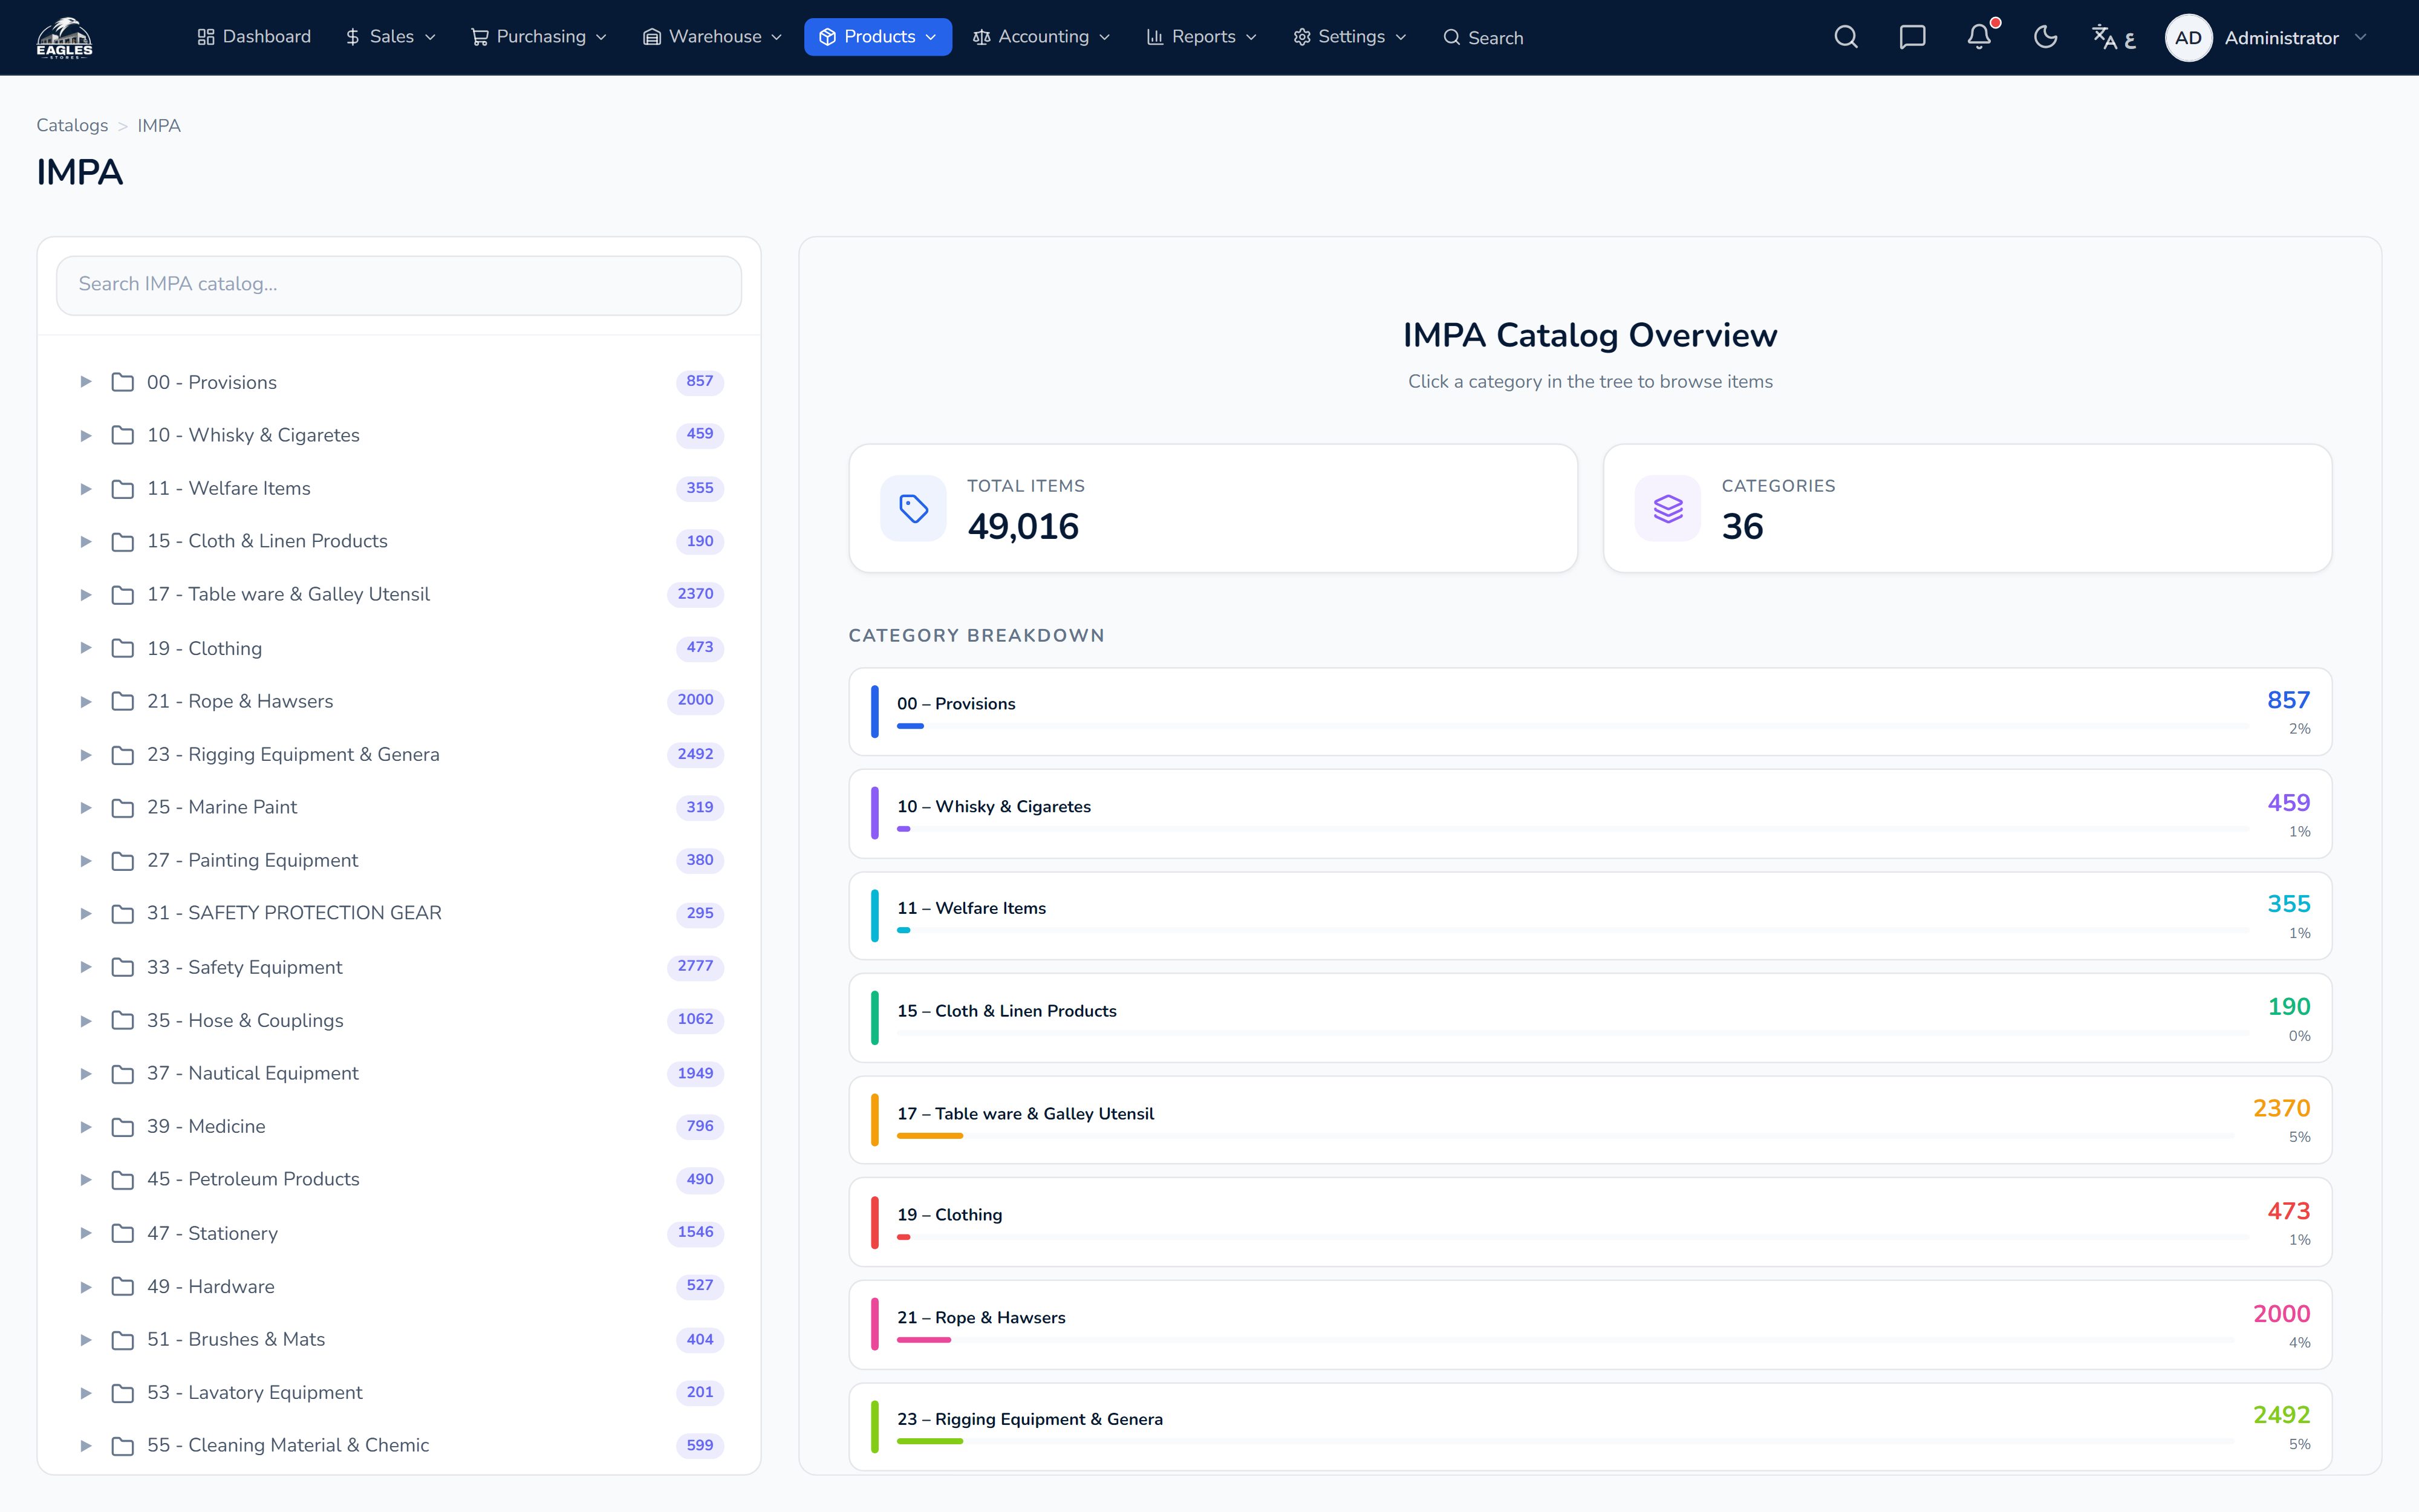Click the Categories layers icon

point(1667,508)
